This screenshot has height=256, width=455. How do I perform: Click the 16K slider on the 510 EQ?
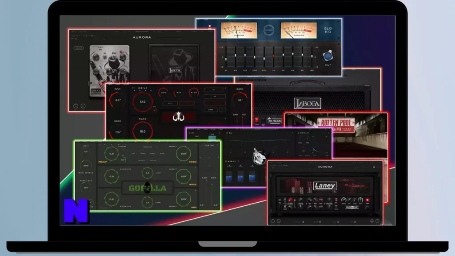(x=311, y=56)
